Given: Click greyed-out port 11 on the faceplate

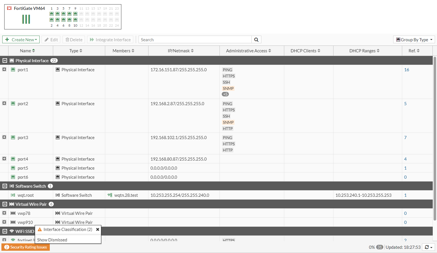Looking at the screenshot, I should click(x=81, y=14).
